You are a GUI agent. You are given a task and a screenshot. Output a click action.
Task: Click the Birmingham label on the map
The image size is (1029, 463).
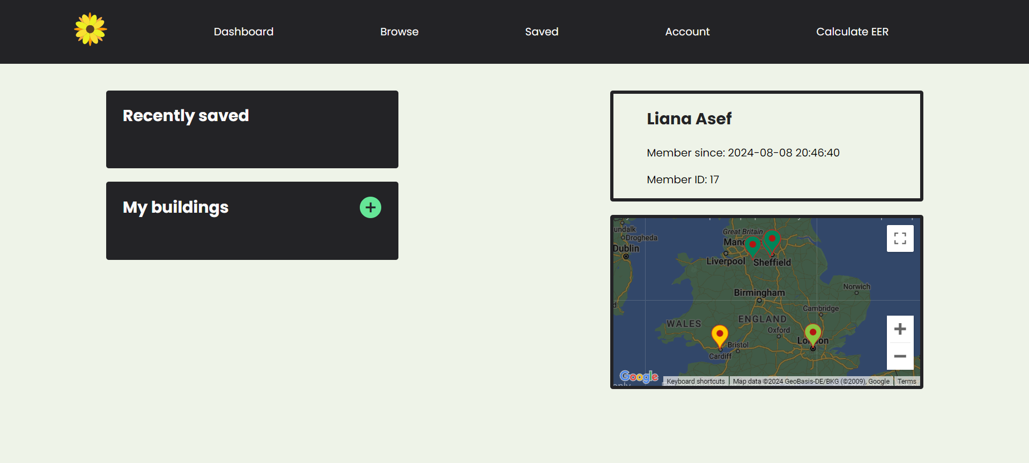pyautogui.click(x=759, y=293)
